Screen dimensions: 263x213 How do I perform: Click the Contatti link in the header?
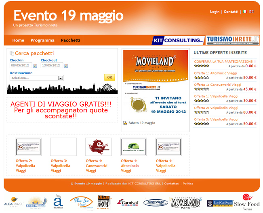[x=231, y=12]
